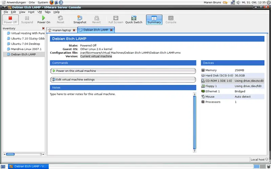Close the maren-laptop tab
271x169 pixels.
coord(74,30)
